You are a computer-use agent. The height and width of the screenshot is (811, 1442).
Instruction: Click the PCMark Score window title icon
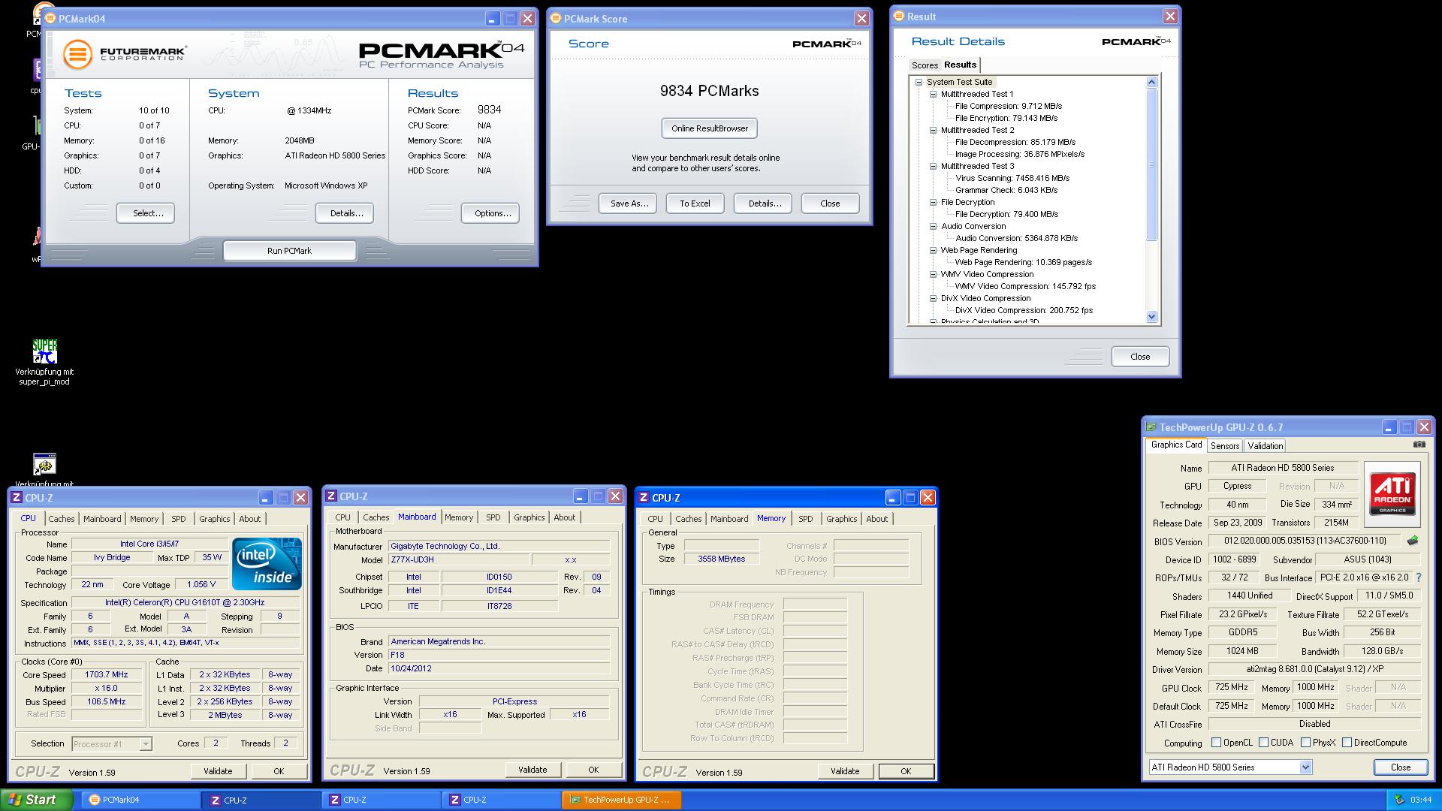(556, 19)
